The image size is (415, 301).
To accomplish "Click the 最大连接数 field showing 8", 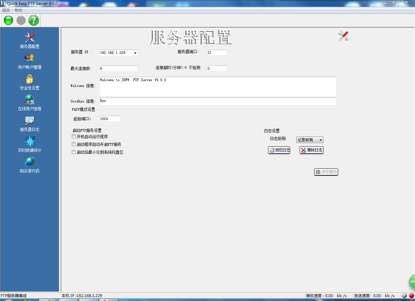I will (119, 68).
